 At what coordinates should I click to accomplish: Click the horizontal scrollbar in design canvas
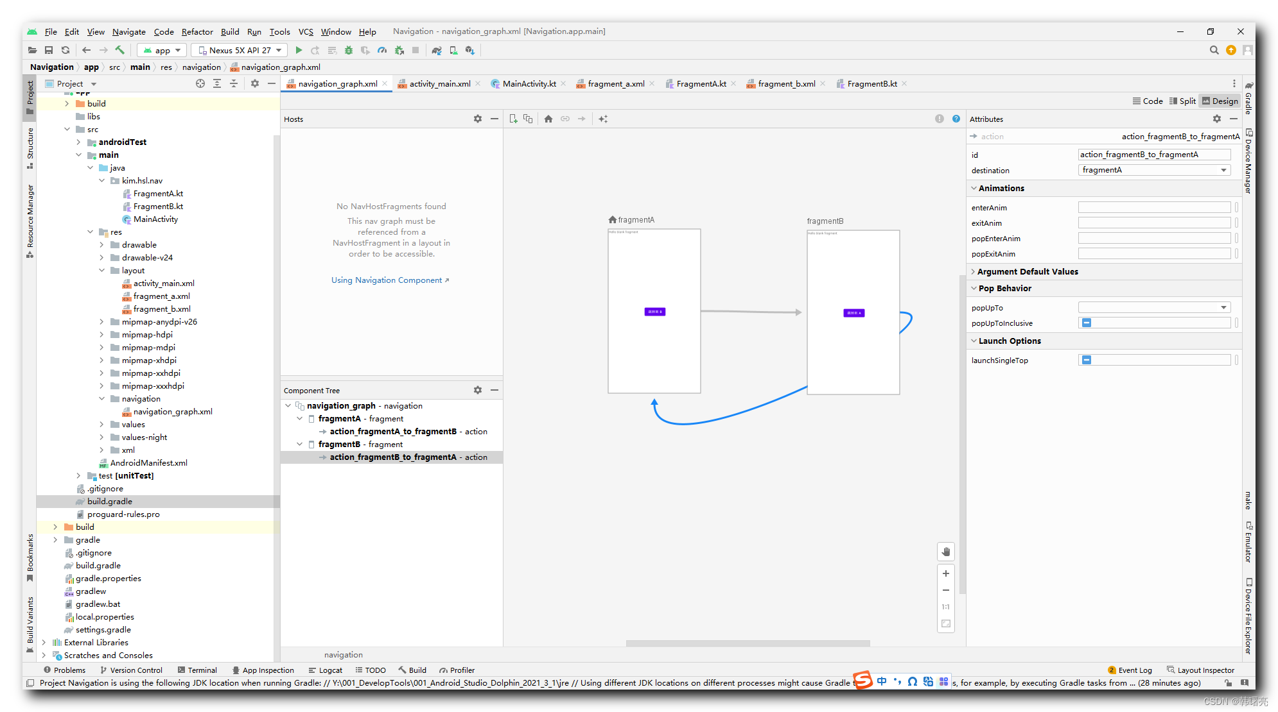[x=748, y=643]
